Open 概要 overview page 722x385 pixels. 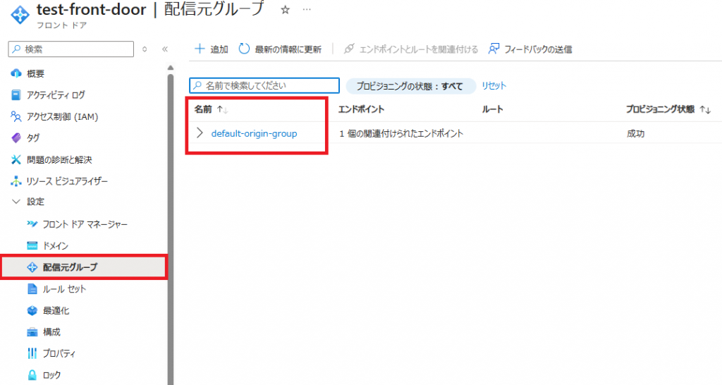tap(35, 73)
